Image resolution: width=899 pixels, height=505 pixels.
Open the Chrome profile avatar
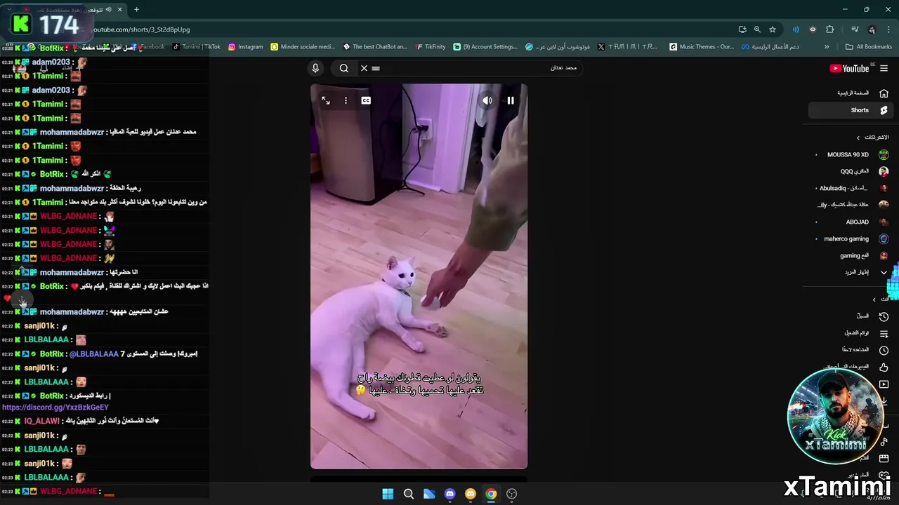872,29
